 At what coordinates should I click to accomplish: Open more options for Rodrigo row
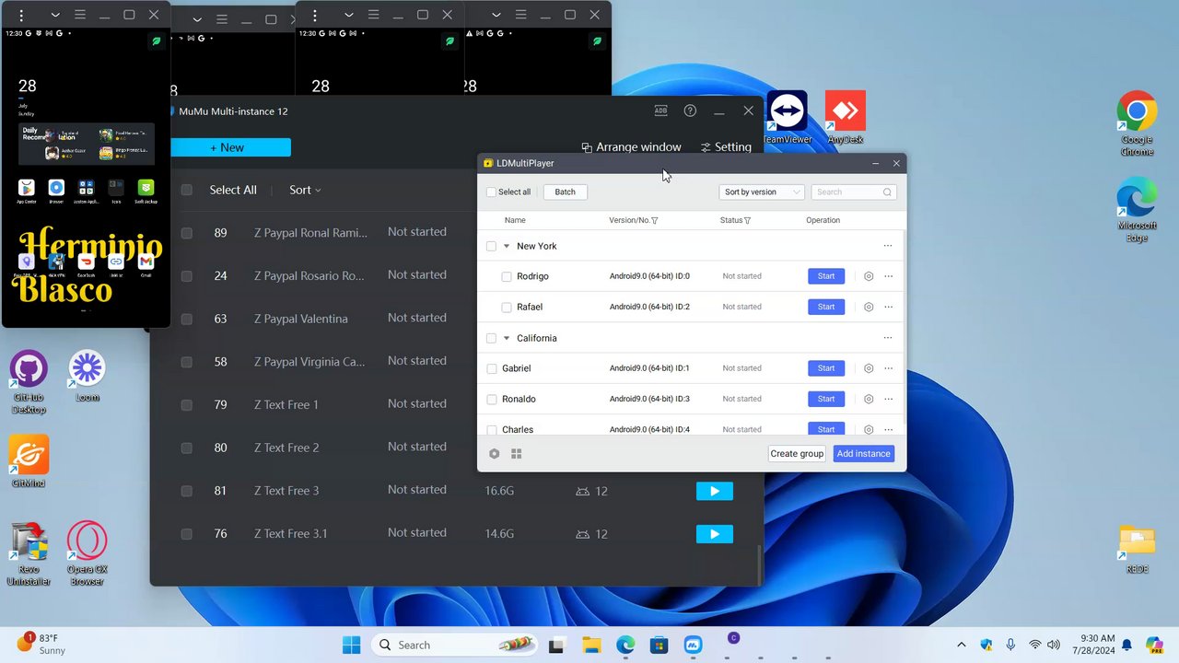pos(888,276)
